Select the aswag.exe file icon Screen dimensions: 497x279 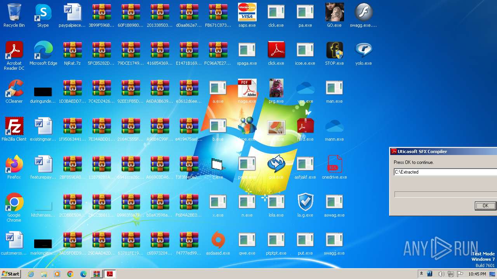(x=334, y=202)
